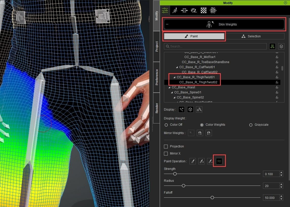Choose the subtract-weight brush paint operation

210,161
